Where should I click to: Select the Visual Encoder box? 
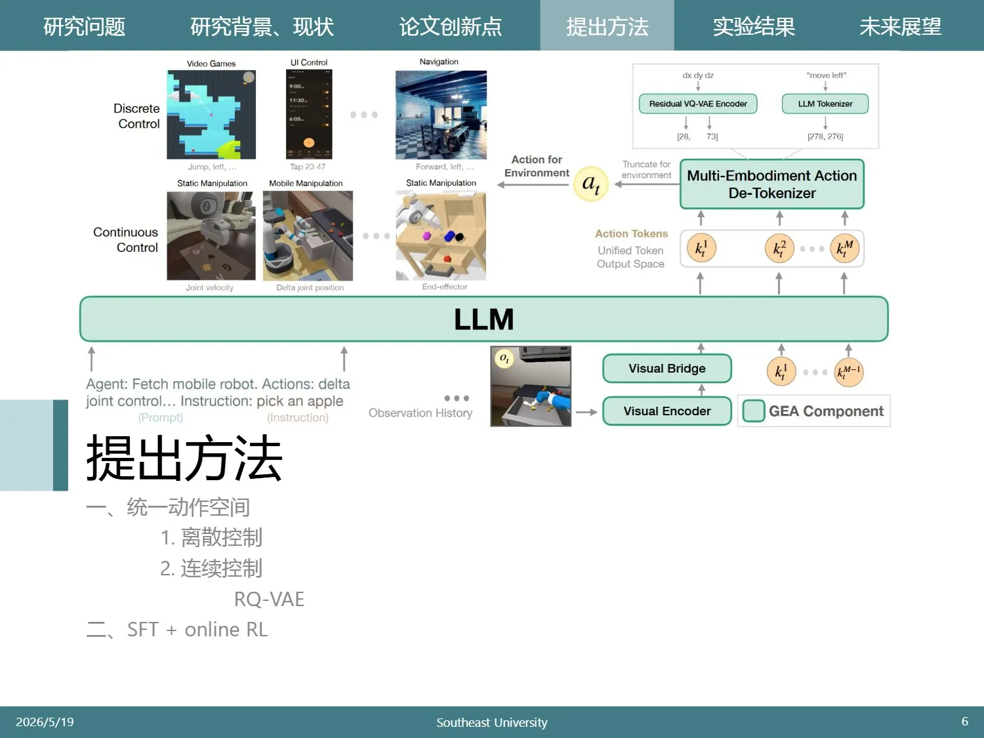(x=667, y=411)
